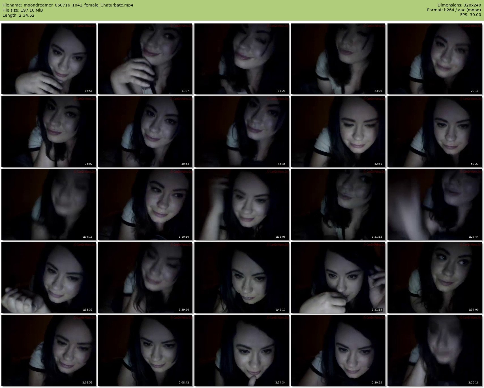The width and height of the screenshot is (484, 388).
Task: Open the thumbnail marked 17:28
Action: (x=242, y=59)
